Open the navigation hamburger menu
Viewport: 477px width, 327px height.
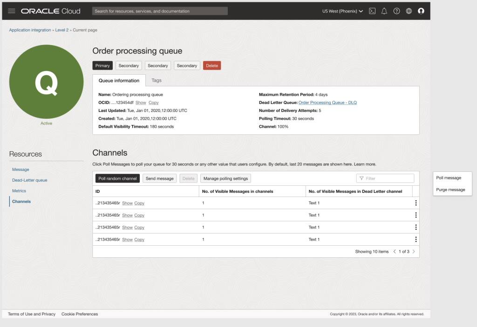pos(12,11)
